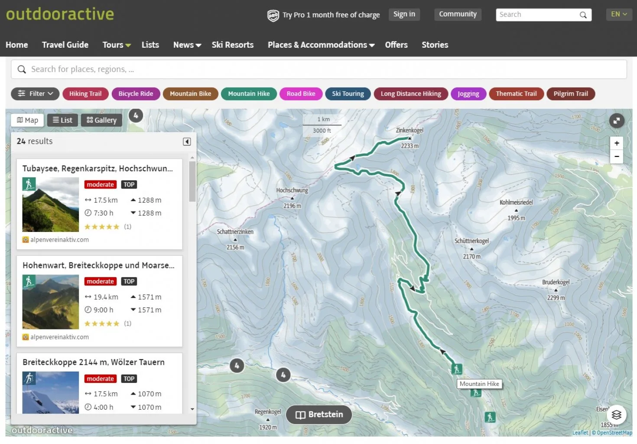This screenshot has width=637, height=444.
Task: Click the magnifier icon in top search box
Action: tap(583, 15)
